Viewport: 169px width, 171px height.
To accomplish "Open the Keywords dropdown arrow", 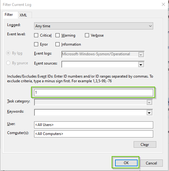I will tap(149, 112).
